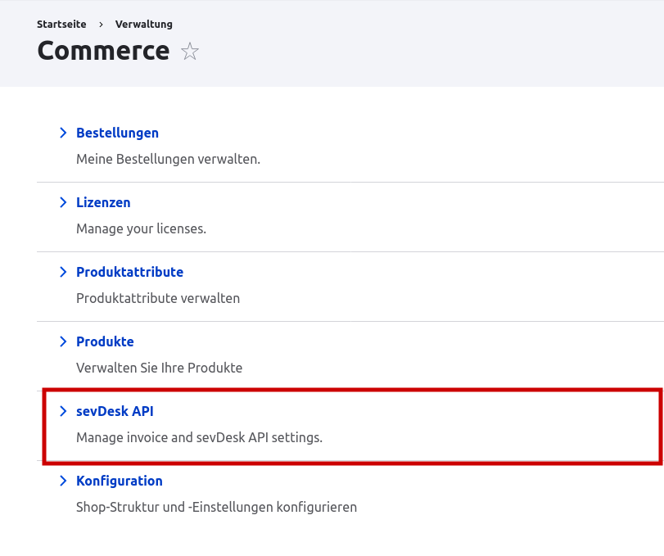
Task: Click the breadcrumb separator chevron
Action: (100, 24)
